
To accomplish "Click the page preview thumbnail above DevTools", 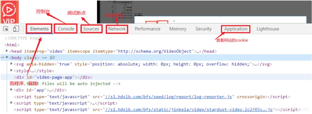I will [204, 12].
